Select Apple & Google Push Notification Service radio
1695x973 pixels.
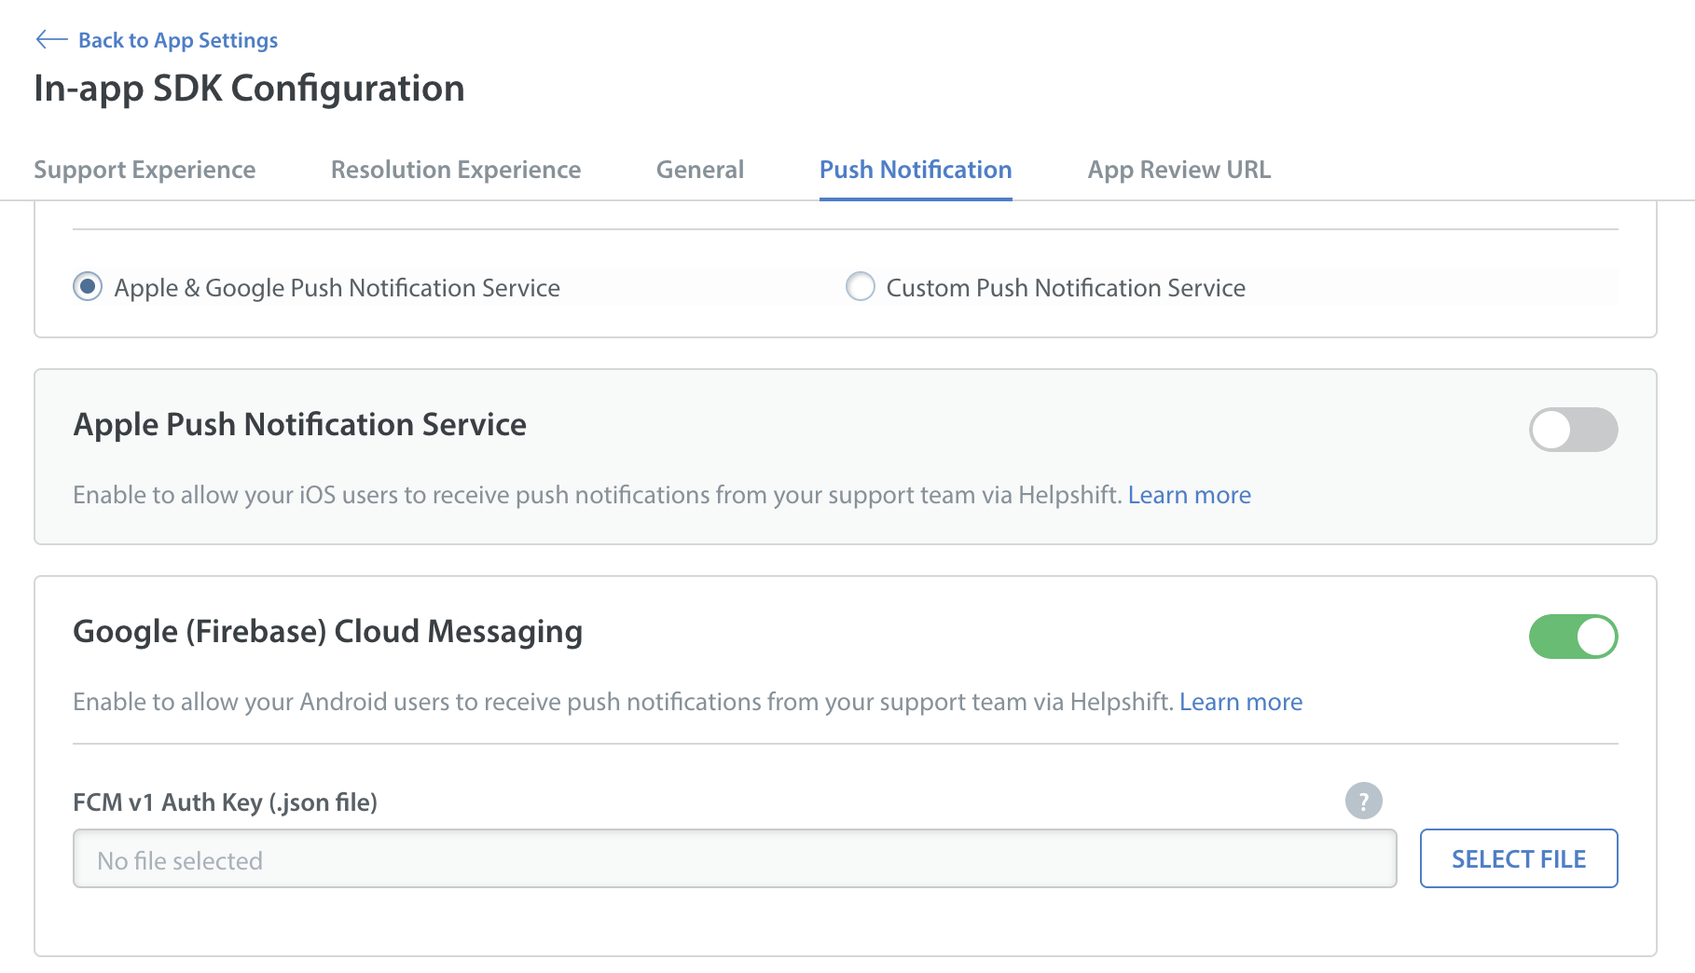click(88, 286)
